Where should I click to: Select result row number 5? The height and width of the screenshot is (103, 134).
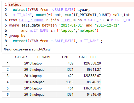(x=6, y=88)
